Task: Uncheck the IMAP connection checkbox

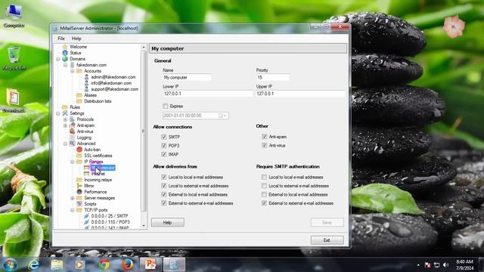Action: (164, 154)
